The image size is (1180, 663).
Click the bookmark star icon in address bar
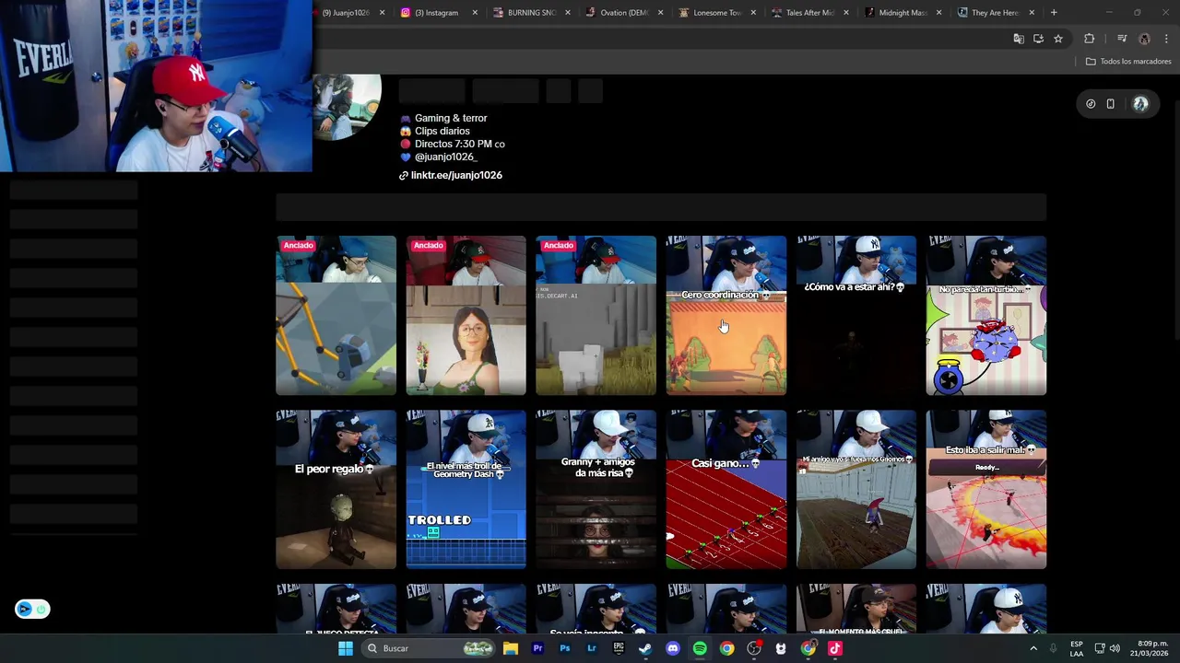coord(1058,39)
